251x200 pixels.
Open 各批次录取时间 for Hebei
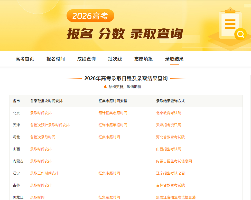[x=43, y=137]
